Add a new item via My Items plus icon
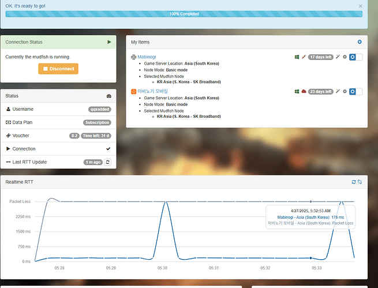Screen dimensions: 378x288 pyautogui.click(x=360, y=42)
